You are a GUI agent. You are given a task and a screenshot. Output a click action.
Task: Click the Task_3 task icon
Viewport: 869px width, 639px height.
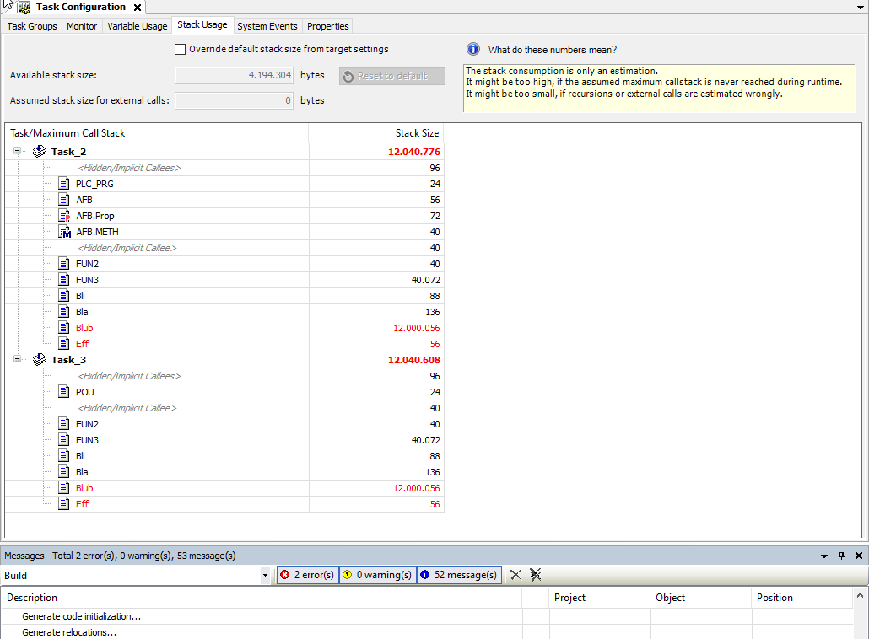pos(38,359)
